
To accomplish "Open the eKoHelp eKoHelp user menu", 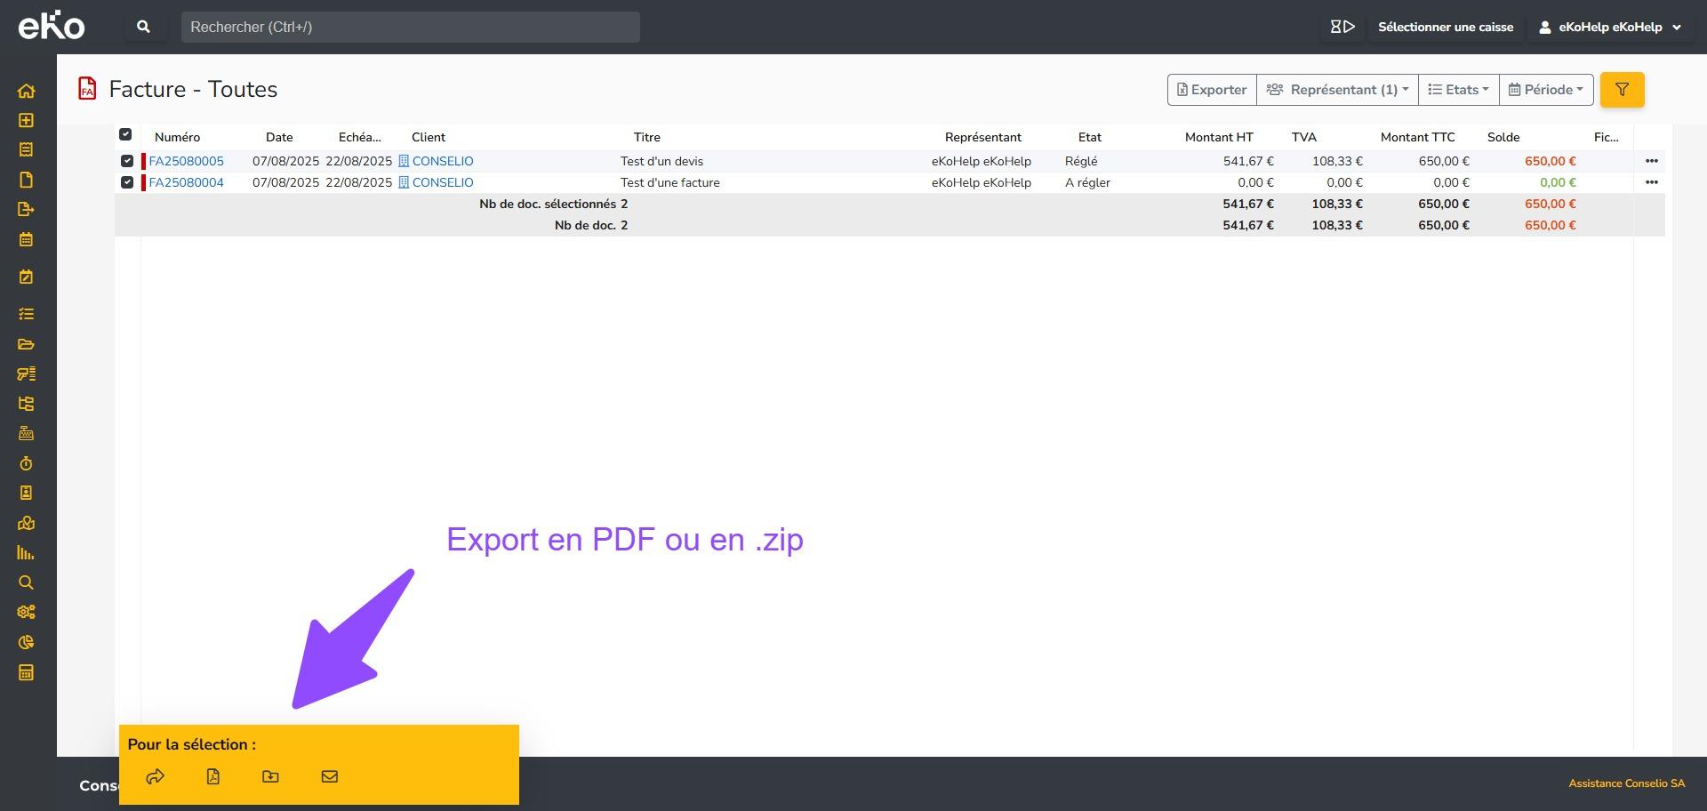I will [x=1609, y=27].
